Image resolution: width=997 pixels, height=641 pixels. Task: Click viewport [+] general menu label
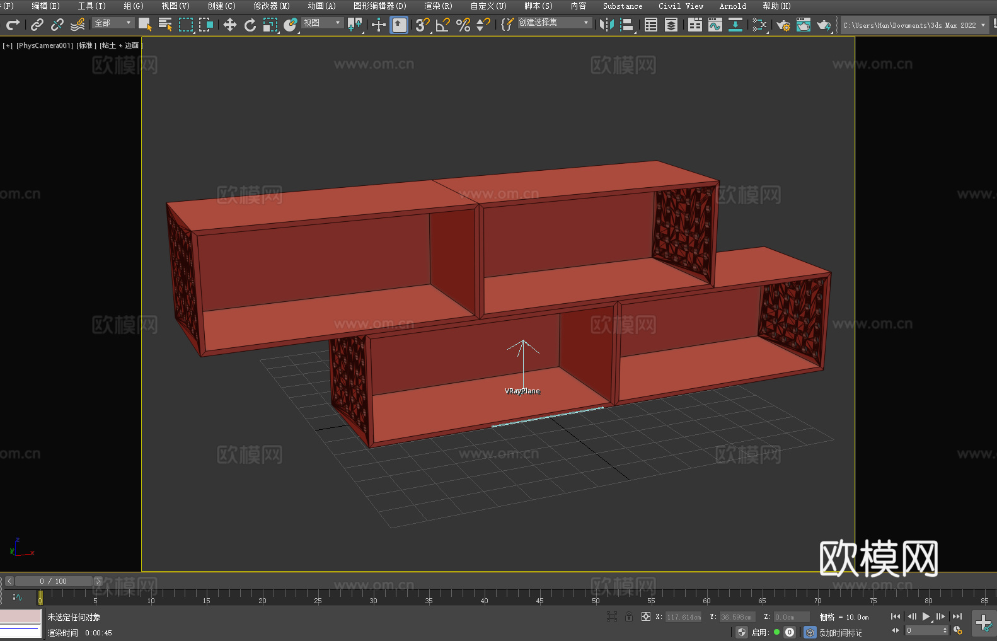(8, 45)
